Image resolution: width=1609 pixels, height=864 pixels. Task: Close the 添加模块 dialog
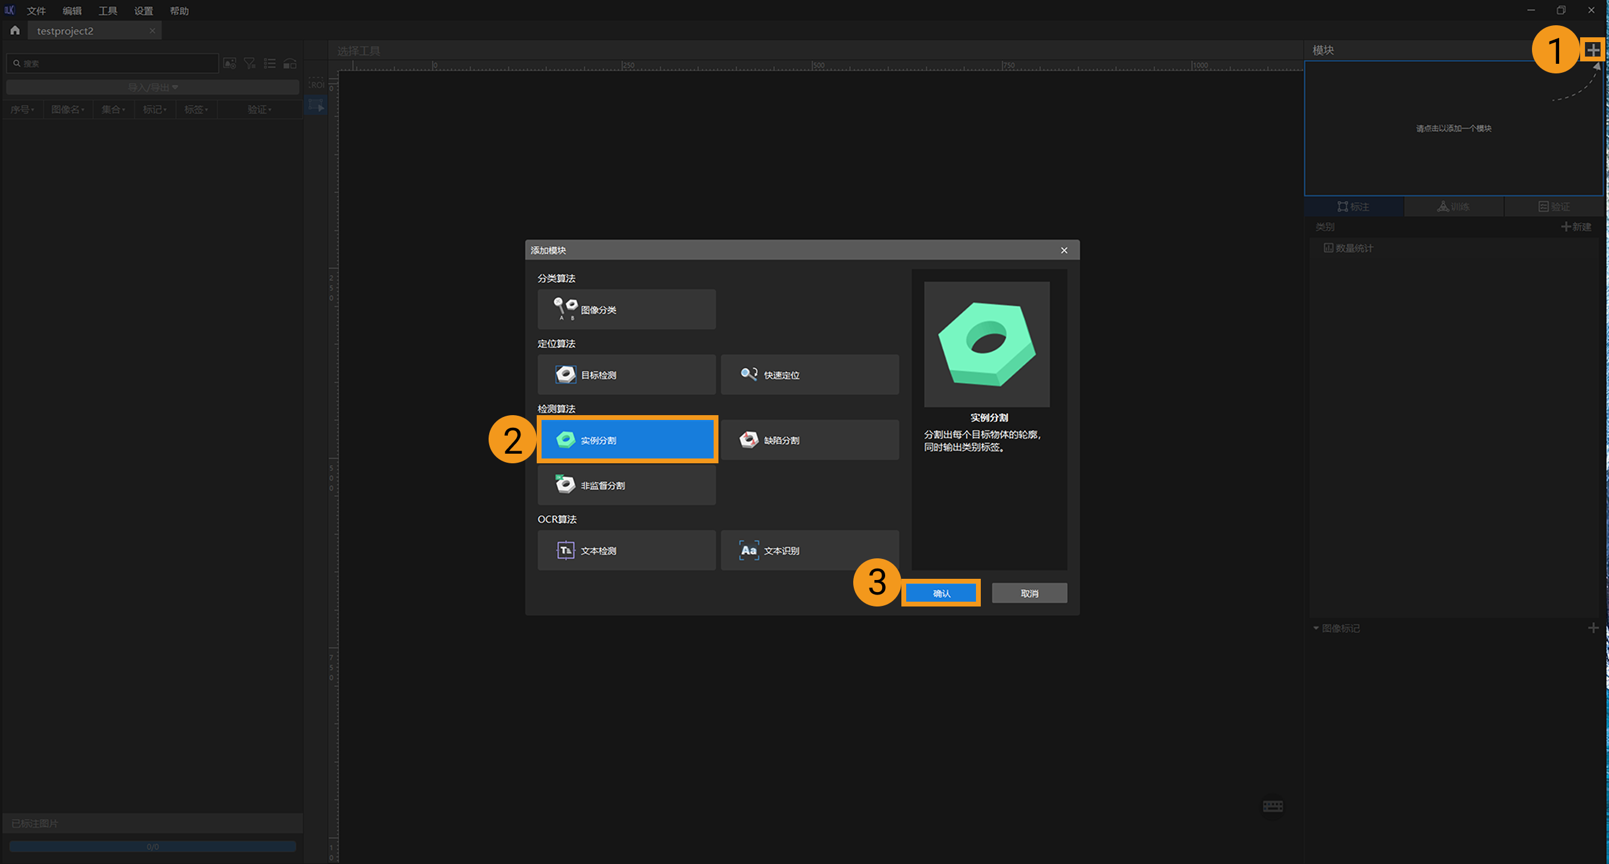(1064, 250)
